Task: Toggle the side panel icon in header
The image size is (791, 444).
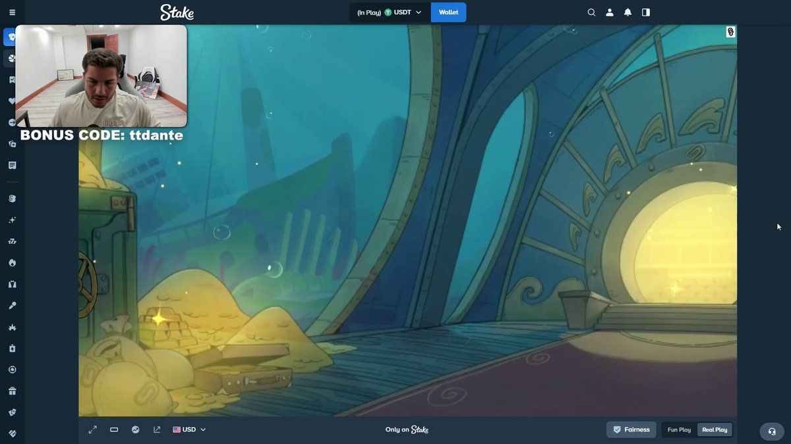Action: click(646, 12)
